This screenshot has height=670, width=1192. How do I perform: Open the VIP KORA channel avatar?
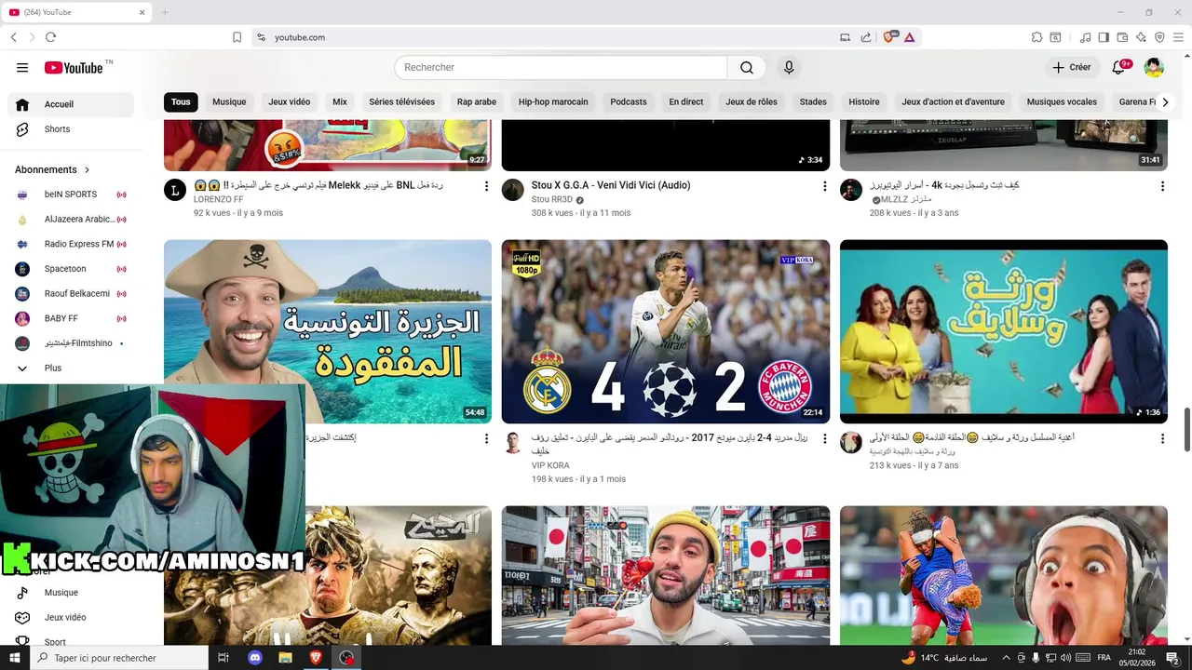coord(513,443)
